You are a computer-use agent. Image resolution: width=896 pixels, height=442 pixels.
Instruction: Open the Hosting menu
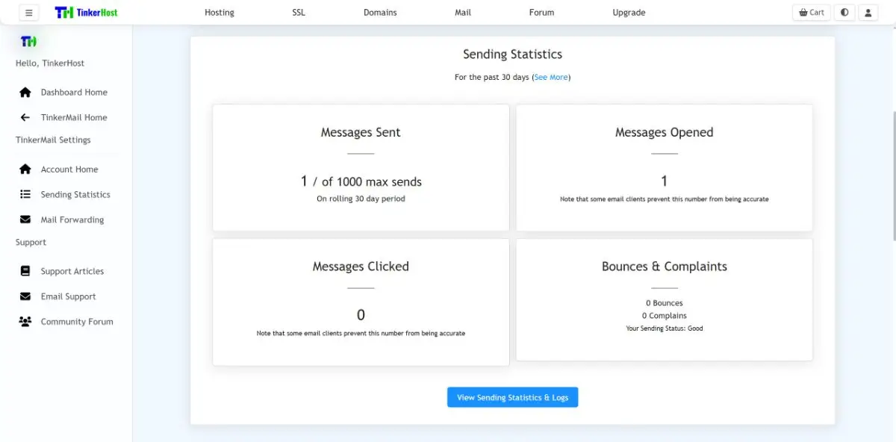click(x=220, y=13)
